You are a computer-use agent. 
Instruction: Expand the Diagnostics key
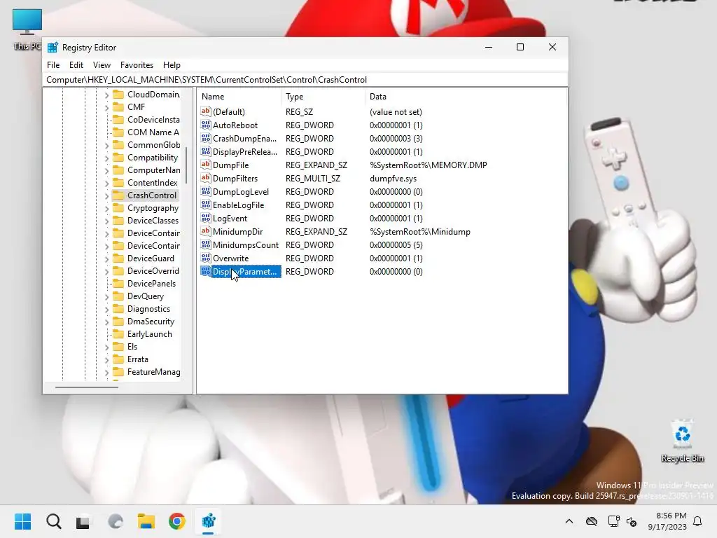pos(106,309)
